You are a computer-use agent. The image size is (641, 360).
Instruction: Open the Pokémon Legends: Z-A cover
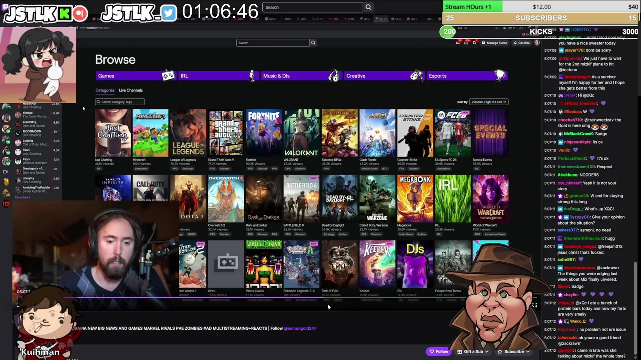[301, 264]
